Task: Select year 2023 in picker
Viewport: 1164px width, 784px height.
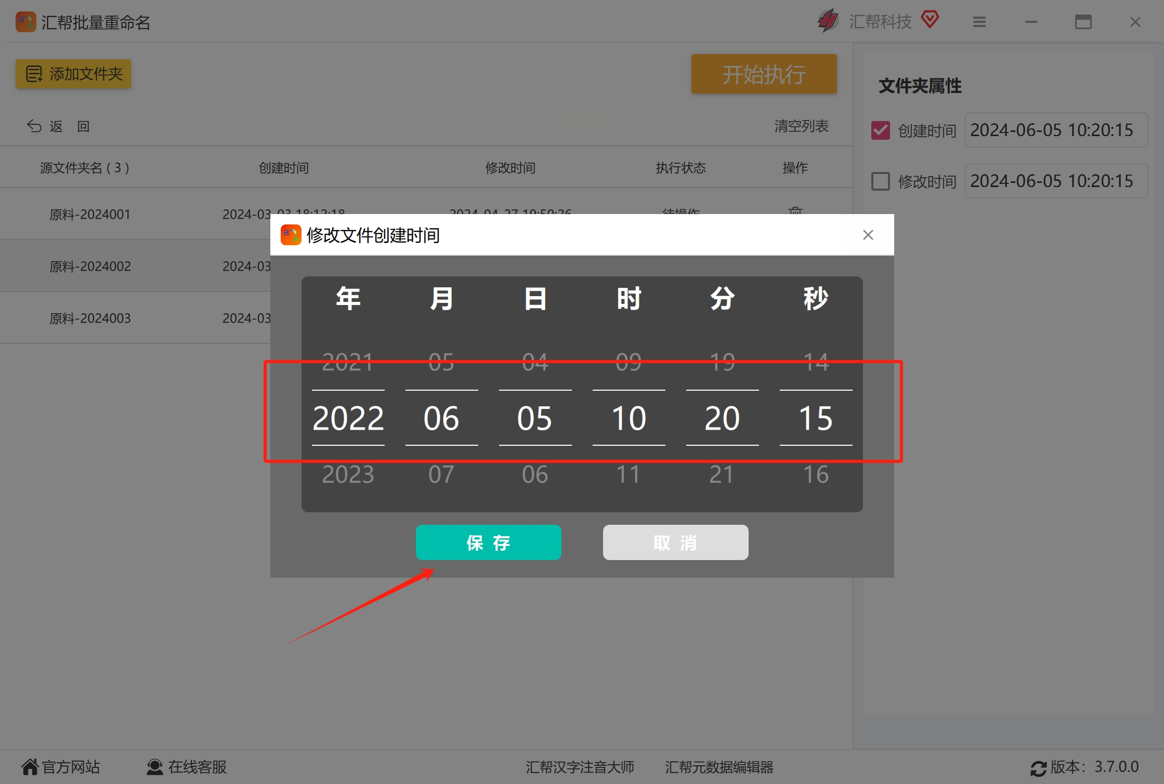Action: [348, 474]
